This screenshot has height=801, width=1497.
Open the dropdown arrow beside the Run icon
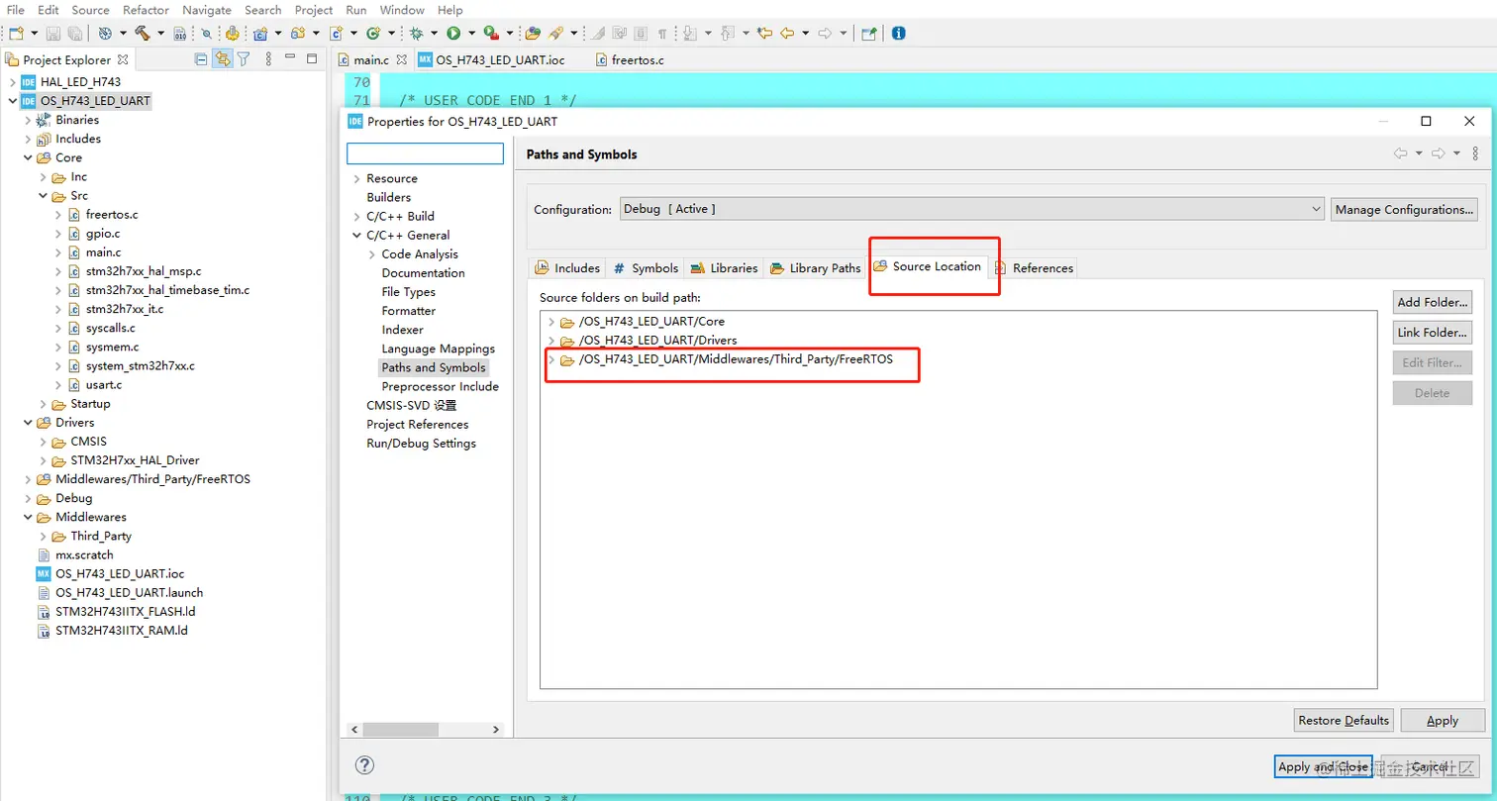pyautogui.click(x=470, y=33)
